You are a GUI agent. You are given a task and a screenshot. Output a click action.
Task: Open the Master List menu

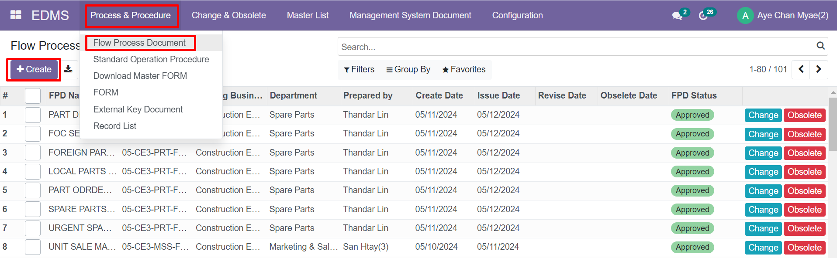tap(308, 15)
